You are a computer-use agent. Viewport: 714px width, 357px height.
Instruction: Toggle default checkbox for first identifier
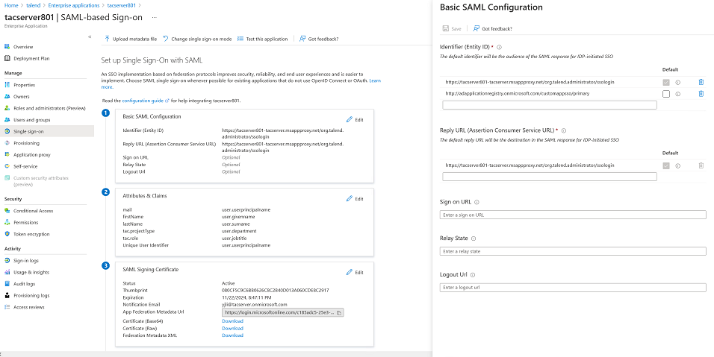click(666, 82)
